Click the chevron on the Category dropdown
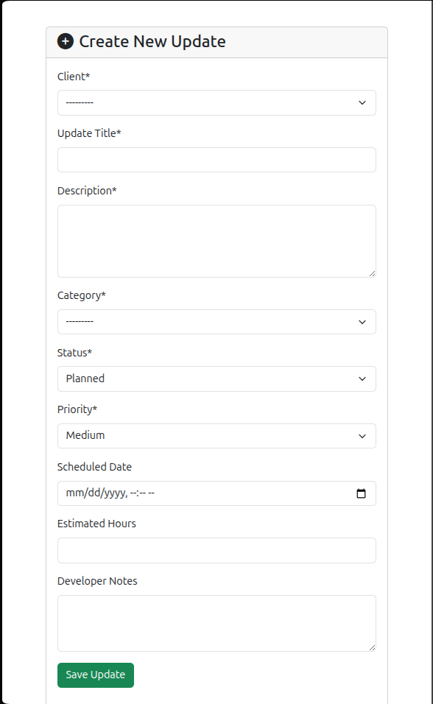The width and height of the screenshot is (433, 704). click(362, 322)
